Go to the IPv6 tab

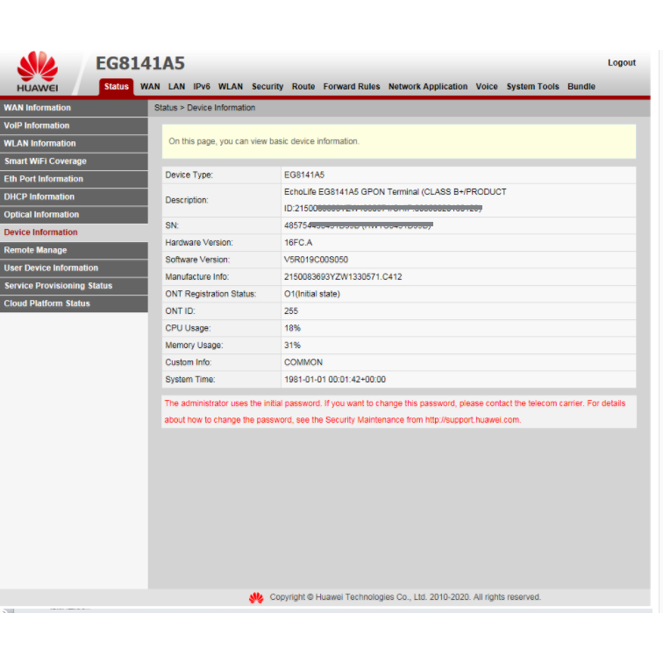pos(202,87)
